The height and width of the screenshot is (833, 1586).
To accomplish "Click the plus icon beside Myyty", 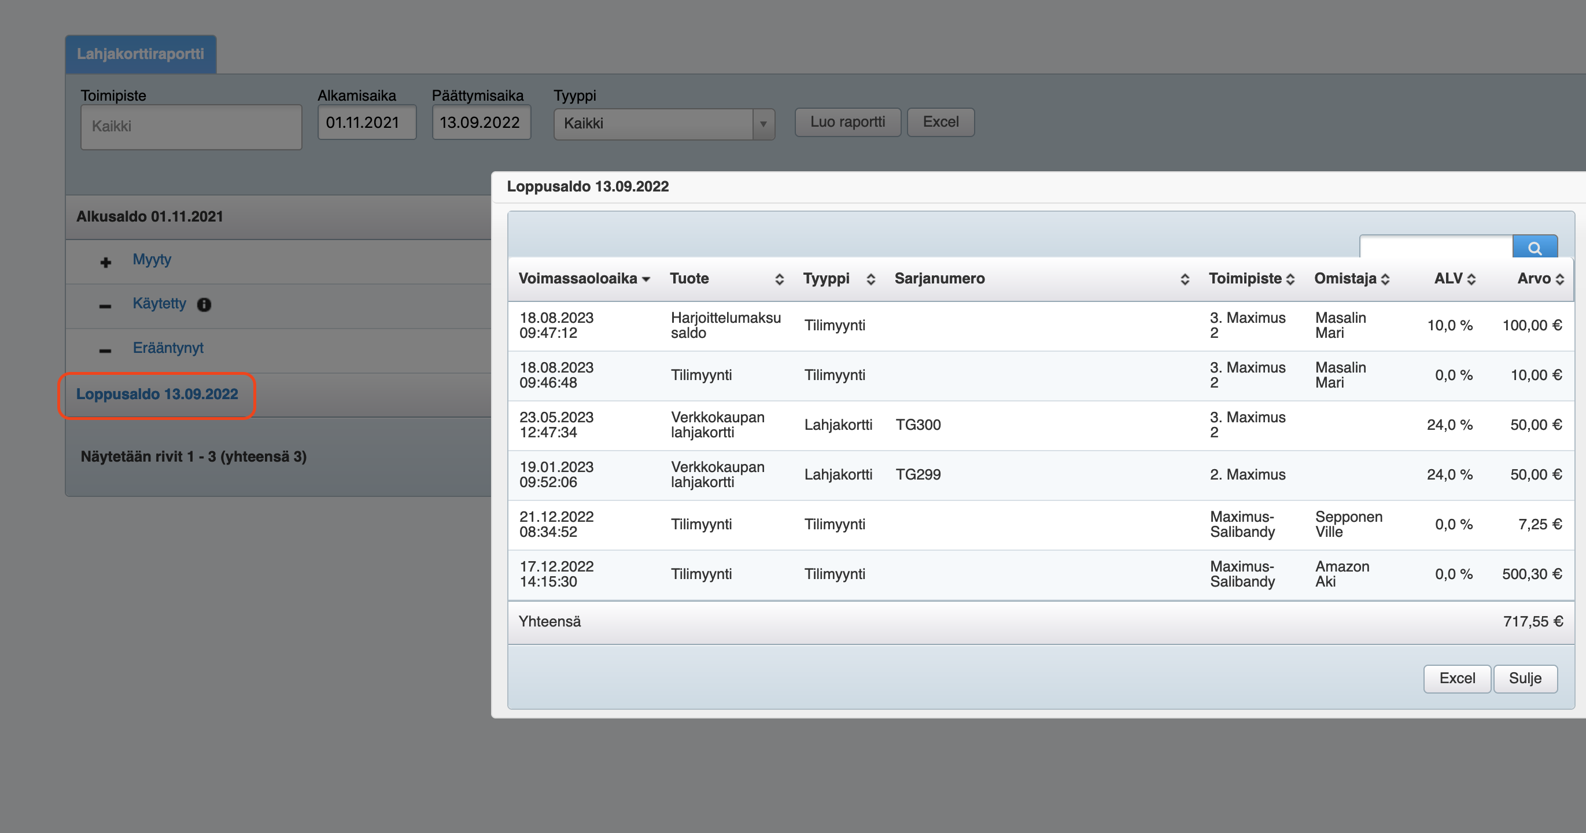I will (x=106, y=262).
